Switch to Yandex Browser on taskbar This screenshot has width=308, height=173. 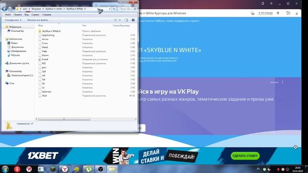tap(64, 169)
